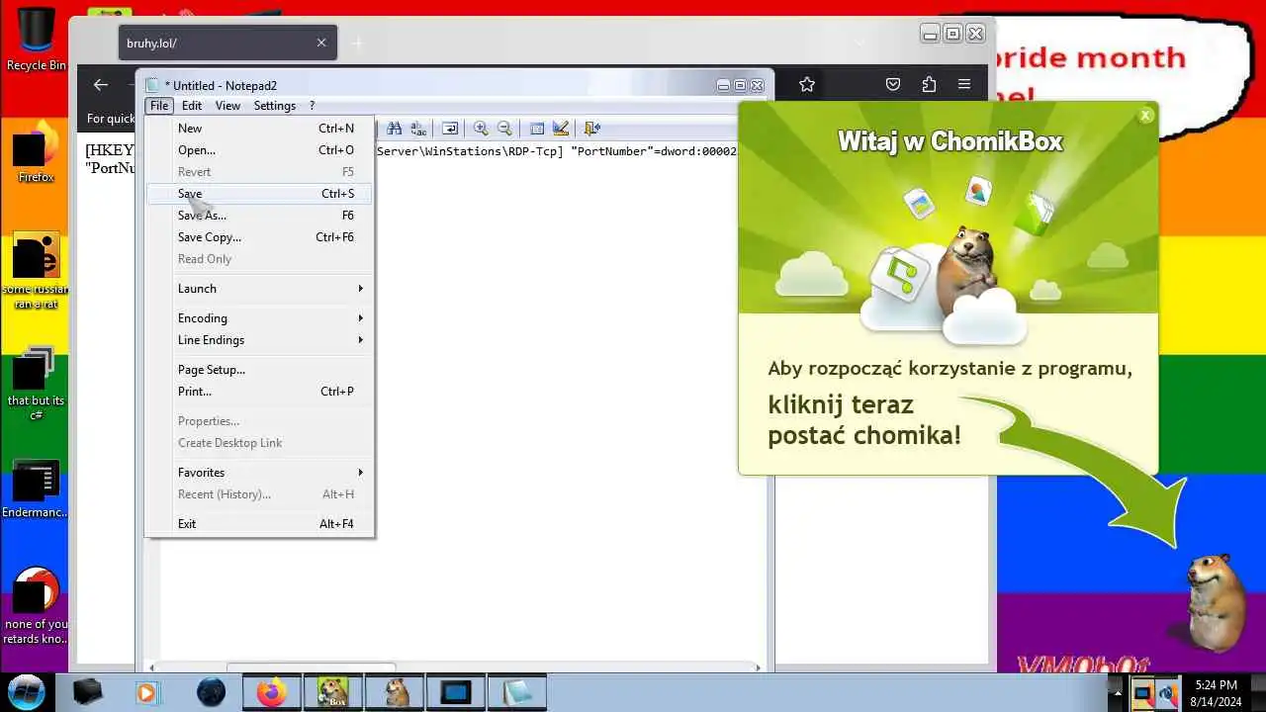Click the ChomikBox taskbar button
The width and height of the screenshot is (1266, 712).
coord(331,692)
